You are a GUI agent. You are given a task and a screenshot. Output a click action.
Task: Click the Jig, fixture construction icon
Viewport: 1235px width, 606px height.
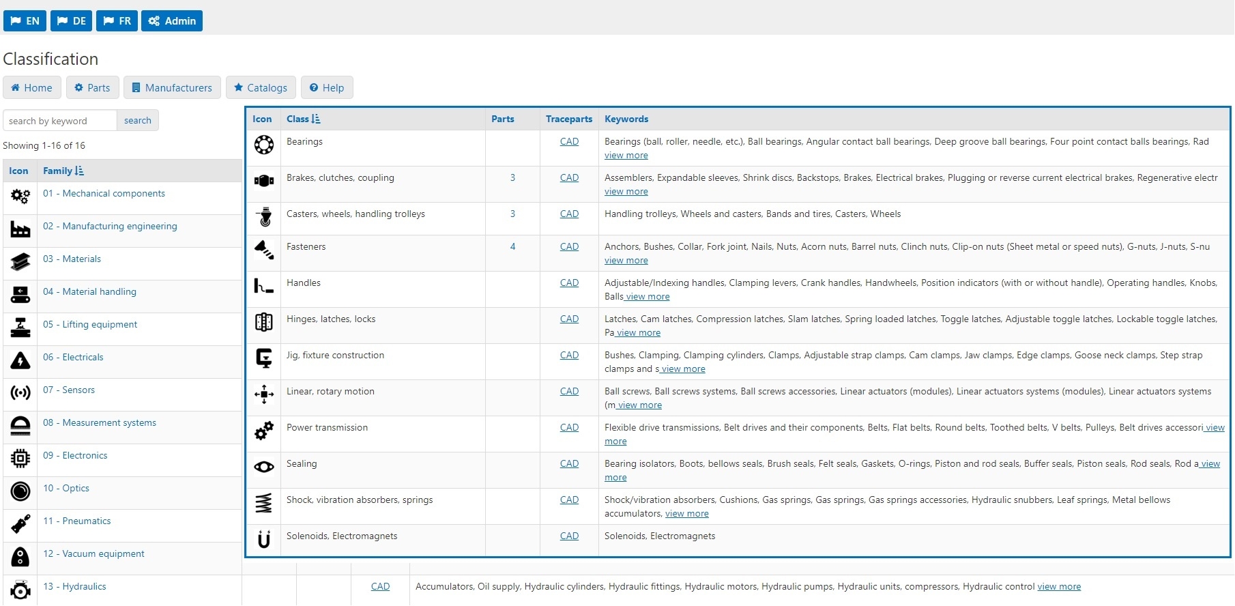(x=264, y=358)
